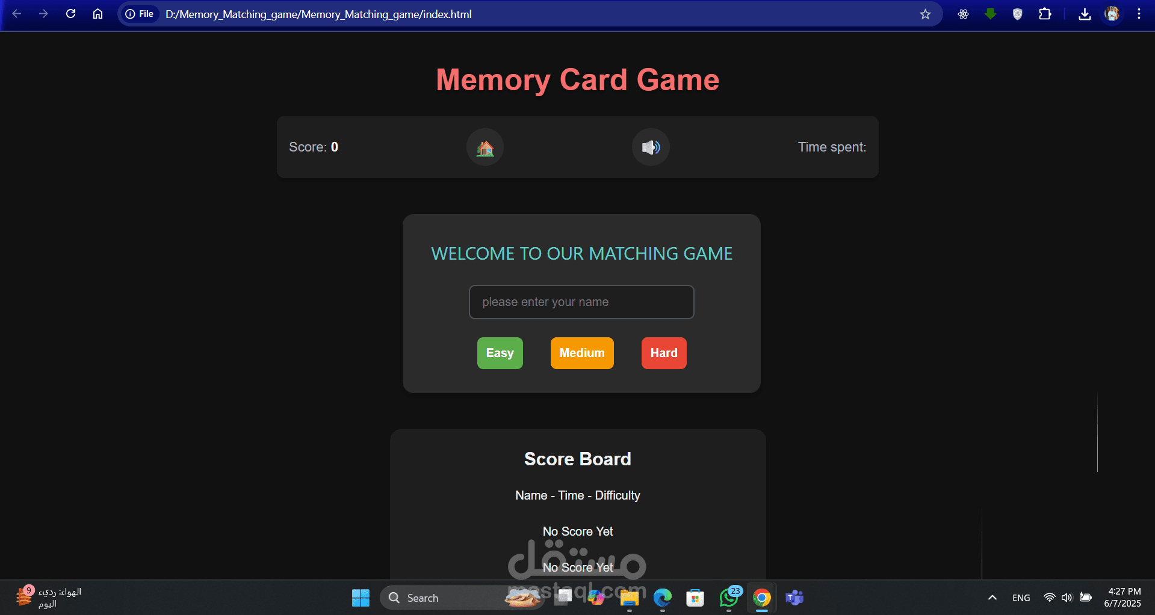1155x615 pixels.
Task: Click the Memory Card Game title
Action: pos(578,80)
